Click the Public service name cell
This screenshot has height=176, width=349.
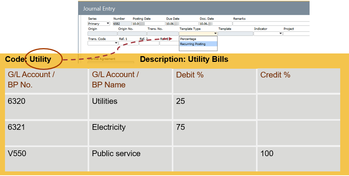tap(130, 159)
